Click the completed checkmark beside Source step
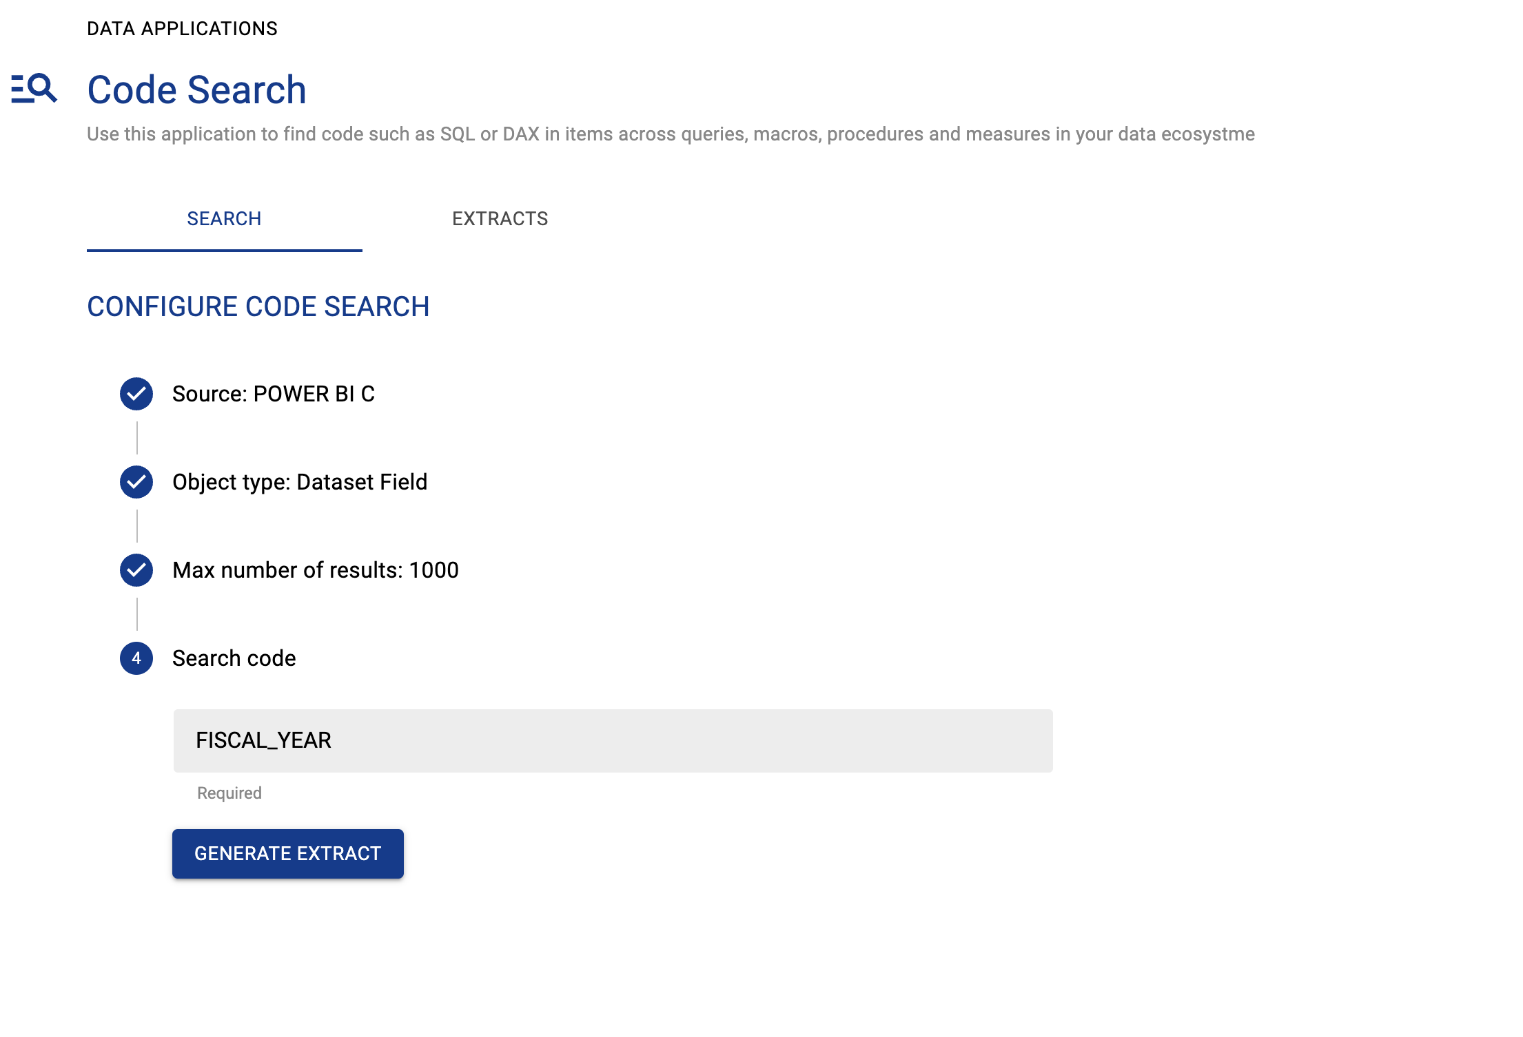1523x1037 pixels. click(x=136, y=394)
